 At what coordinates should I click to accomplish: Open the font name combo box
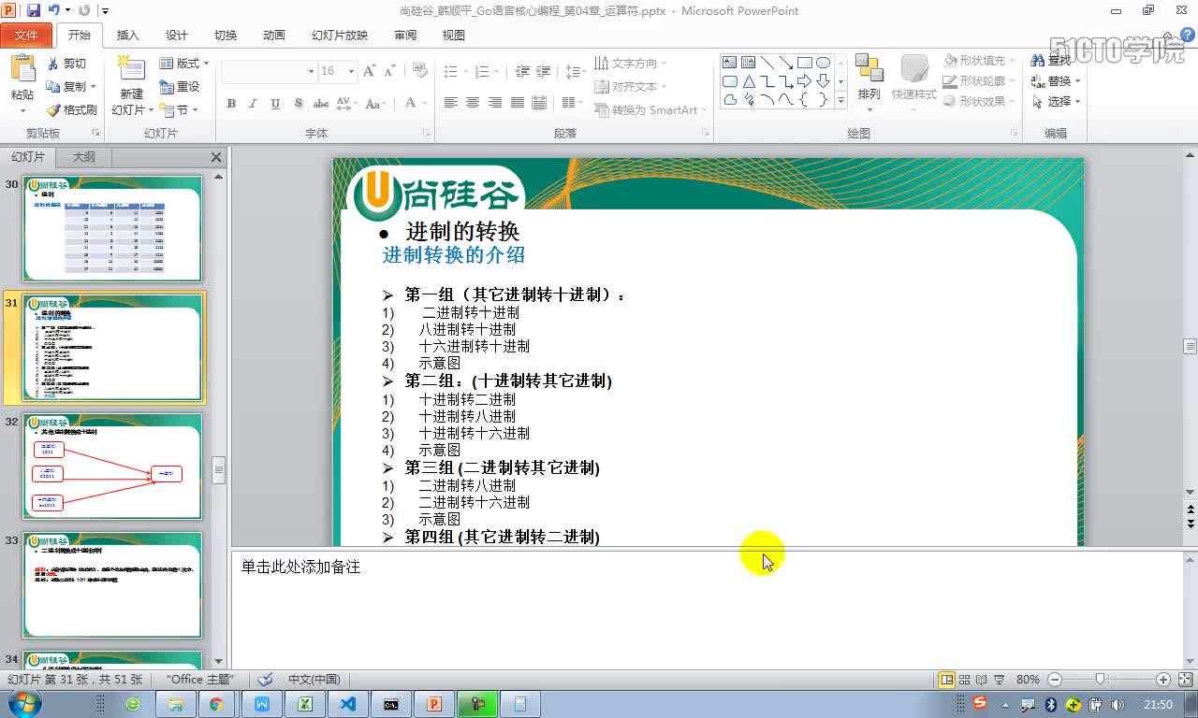(270, 71)
